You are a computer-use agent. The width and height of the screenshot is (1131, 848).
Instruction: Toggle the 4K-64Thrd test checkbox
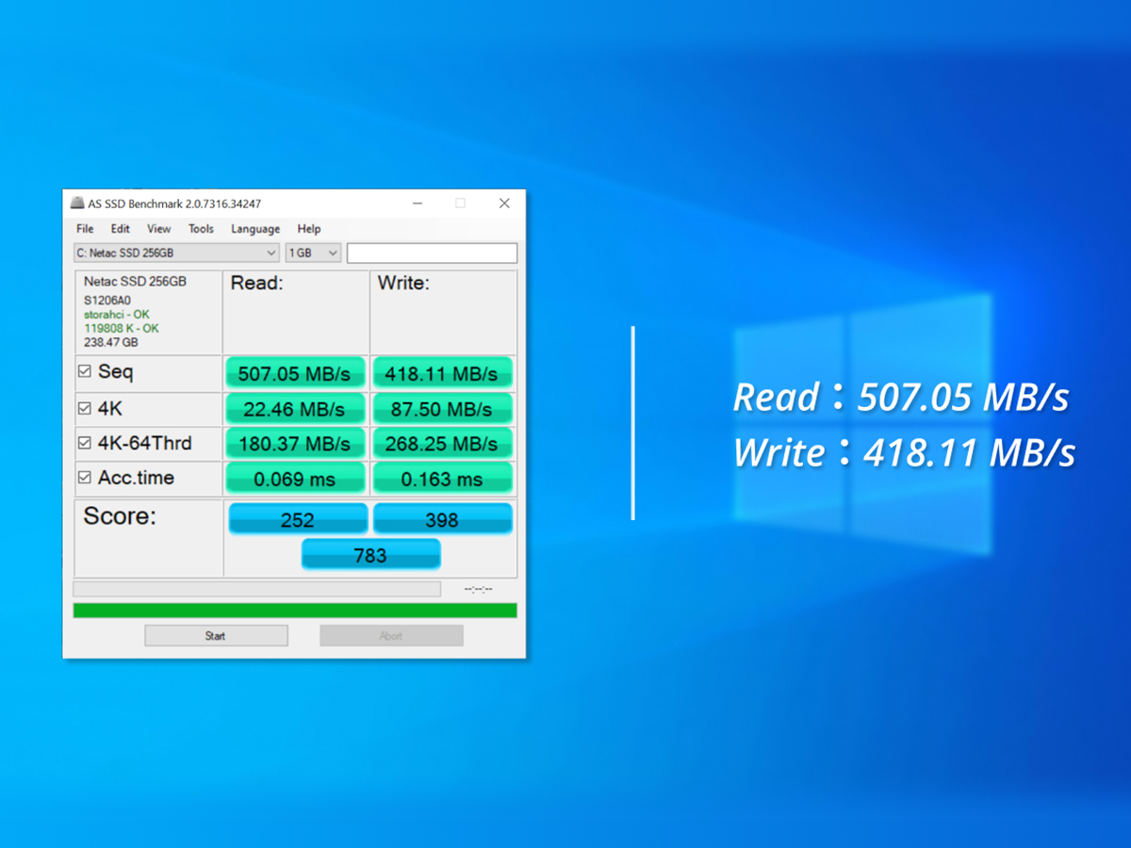(x=85, y=443)
